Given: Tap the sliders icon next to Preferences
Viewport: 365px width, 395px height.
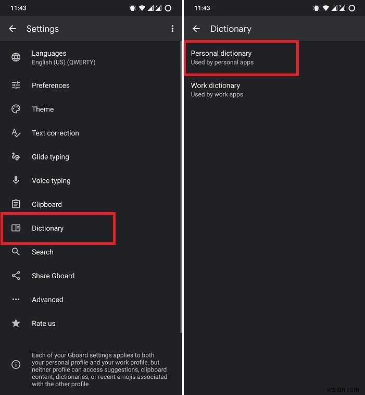Looking at the screenshot, I should click(16, 85).
